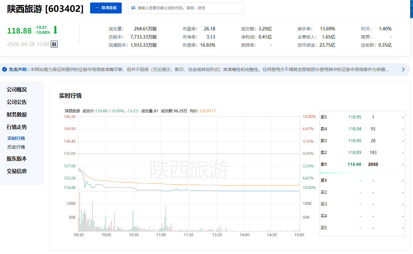Open 历史行情 sub-item

[16, 147]
